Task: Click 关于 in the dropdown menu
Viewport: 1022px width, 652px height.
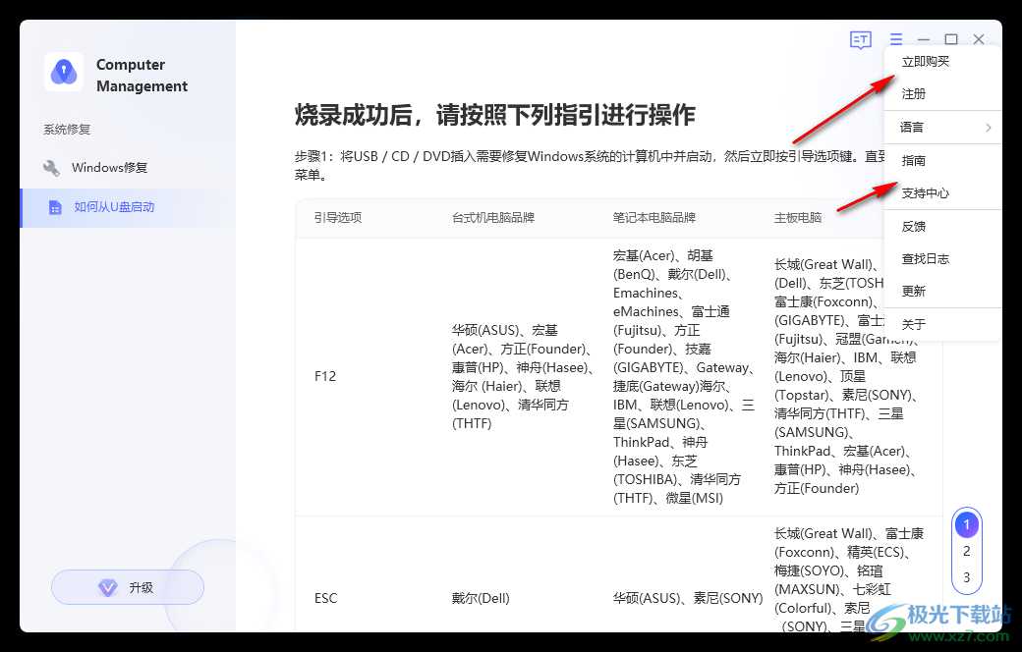Action: coord(942,324)
